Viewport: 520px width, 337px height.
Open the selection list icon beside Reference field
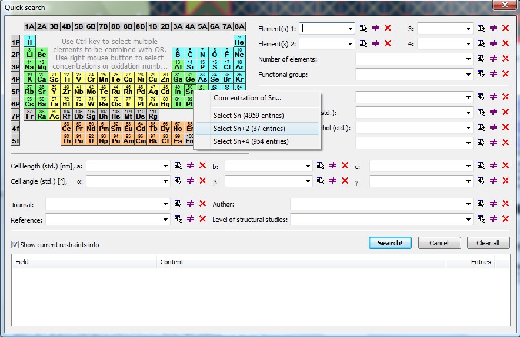click(x=178, y=219)
